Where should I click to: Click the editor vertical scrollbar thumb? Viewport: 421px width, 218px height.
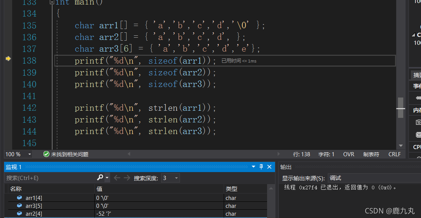pyautogui.click(x=401, y=108)
